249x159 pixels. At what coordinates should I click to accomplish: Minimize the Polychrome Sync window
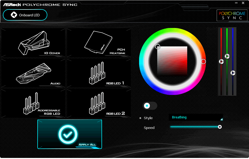click(x=236, y=3)
